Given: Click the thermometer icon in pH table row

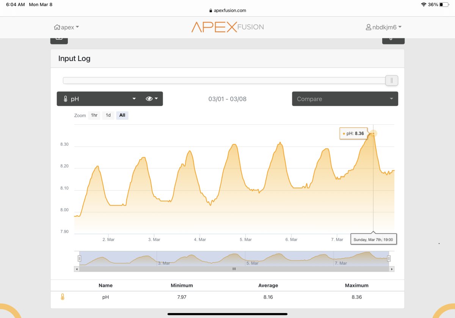Looking at the screenshot, I should point(63,297).
